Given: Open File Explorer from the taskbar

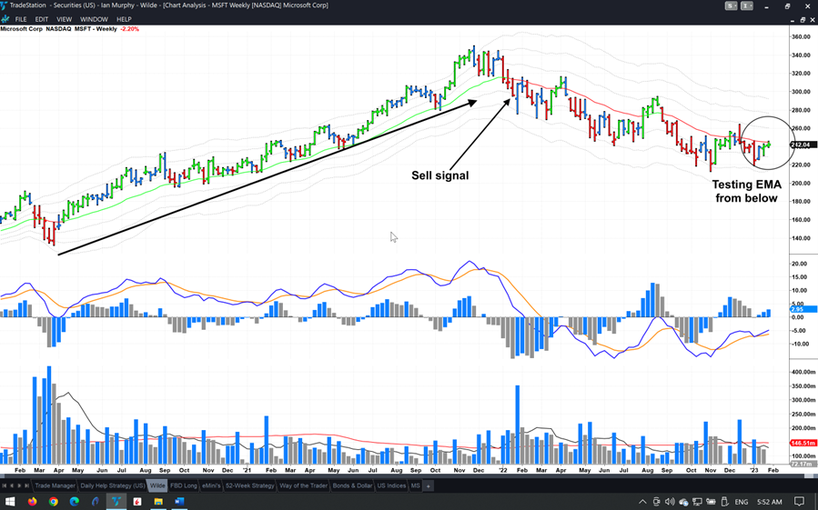Looking at the screenshot, I should [x=158, y=501].
